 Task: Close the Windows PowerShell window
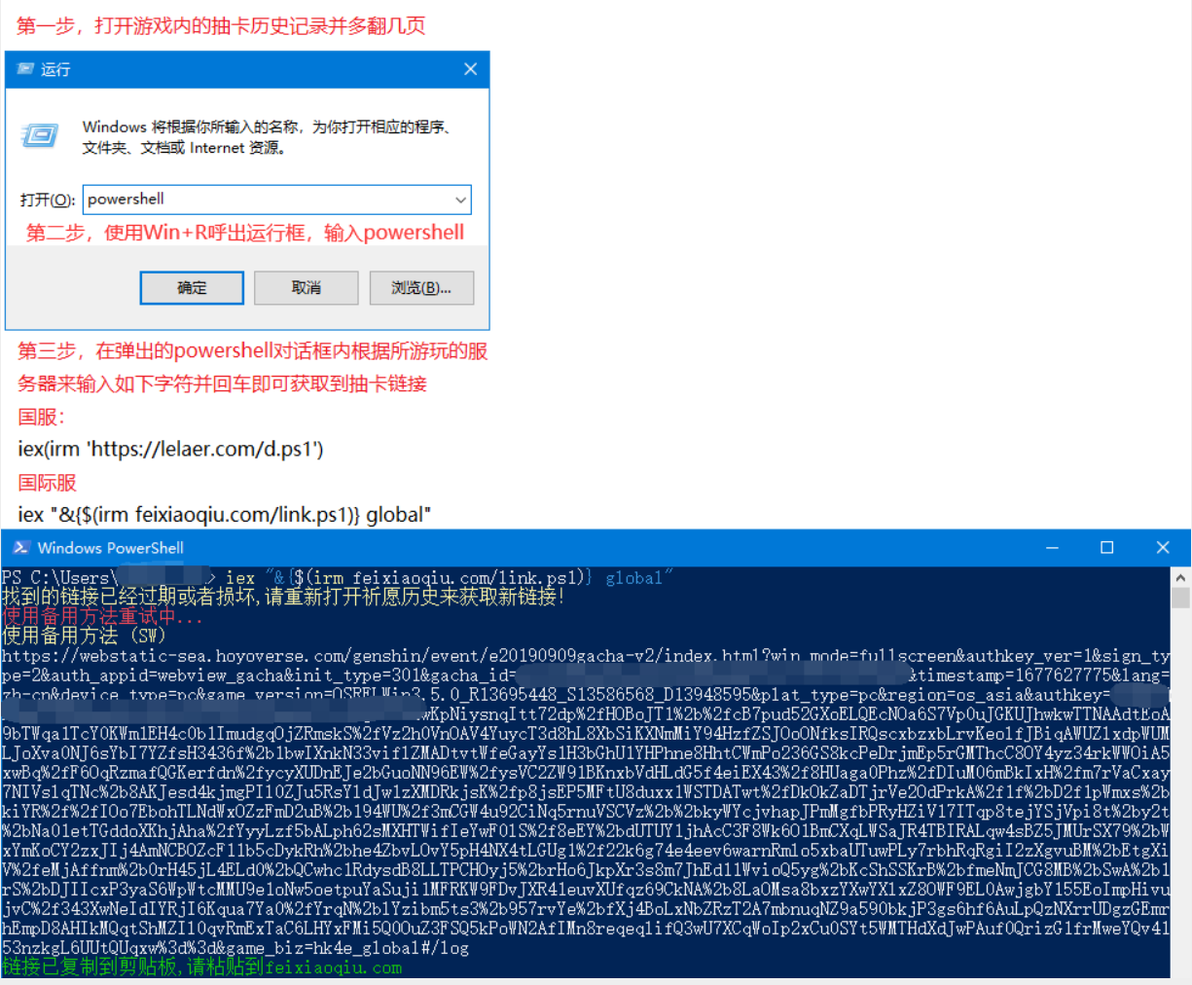(1162, 548)
